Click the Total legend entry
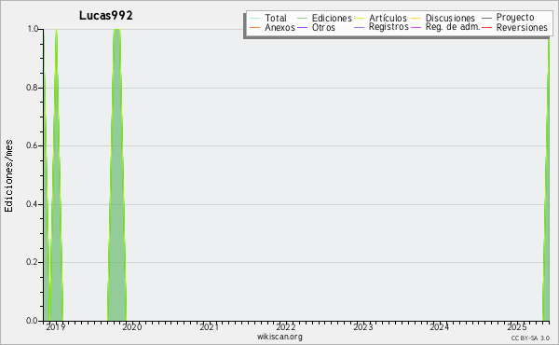Image resolution: width=559 pixels, height=345 pixels. tap(268, 18)
